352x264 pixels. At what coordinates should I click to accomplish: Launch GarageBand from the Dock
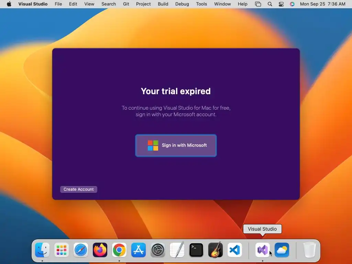click(216, 250)
